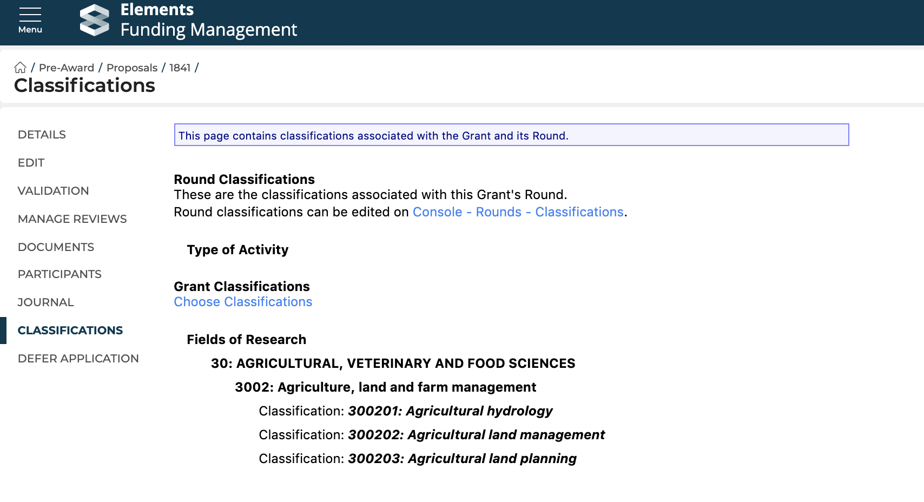This screenshot has height=502, width=924.
Task: Open the hamburger Menu icon
Action: pyautogui.click(x=30, y=20)
